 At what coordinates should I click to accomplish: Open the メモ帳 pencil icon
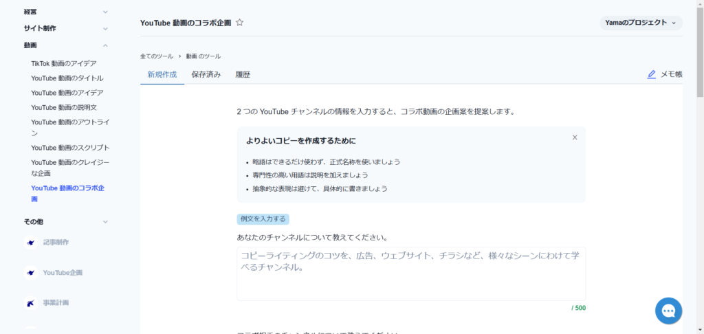tap(652, 74)
